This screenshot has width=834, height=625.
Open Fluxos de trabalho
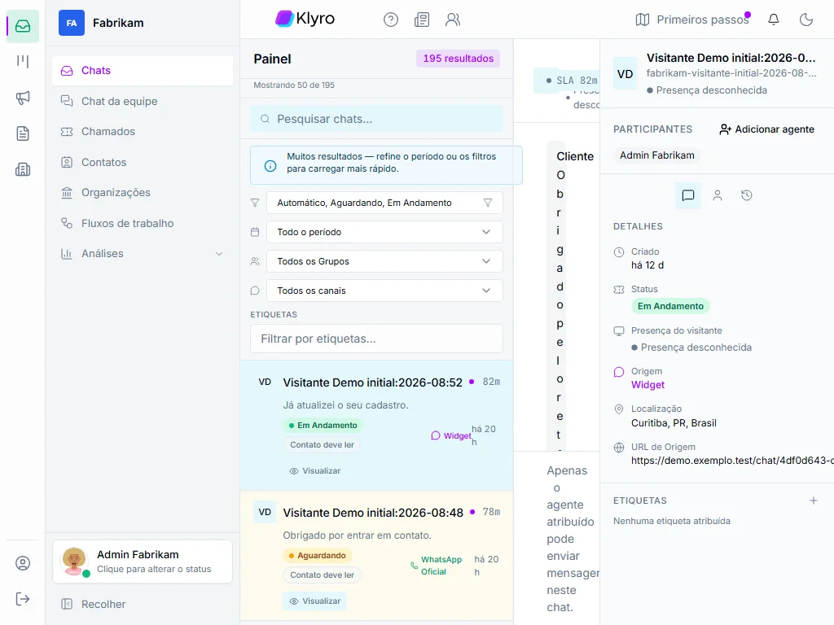click(x=143, y=224)
